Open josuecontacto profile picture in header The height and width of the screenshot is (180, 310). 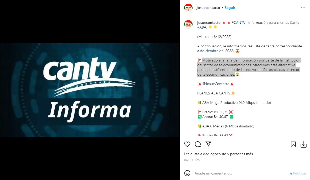point(188,8)
